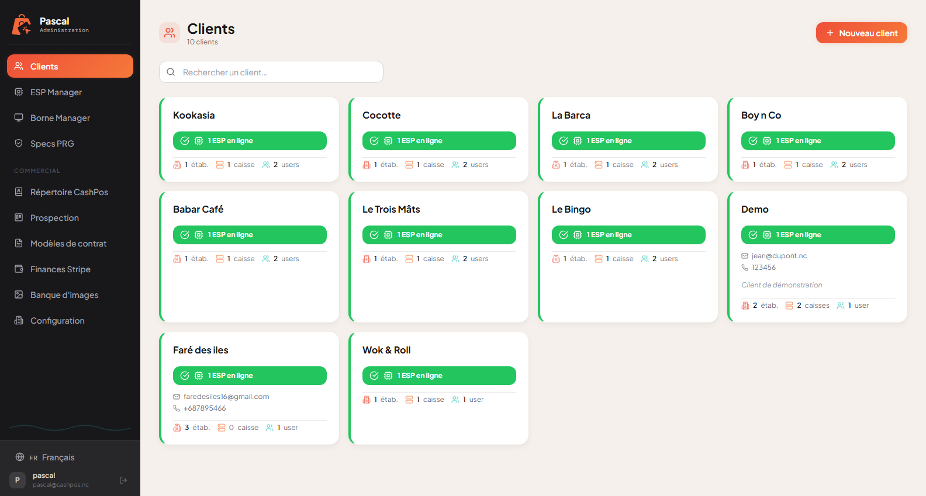Click Demo's 1 ESP en ligne badge

(818, 235)
